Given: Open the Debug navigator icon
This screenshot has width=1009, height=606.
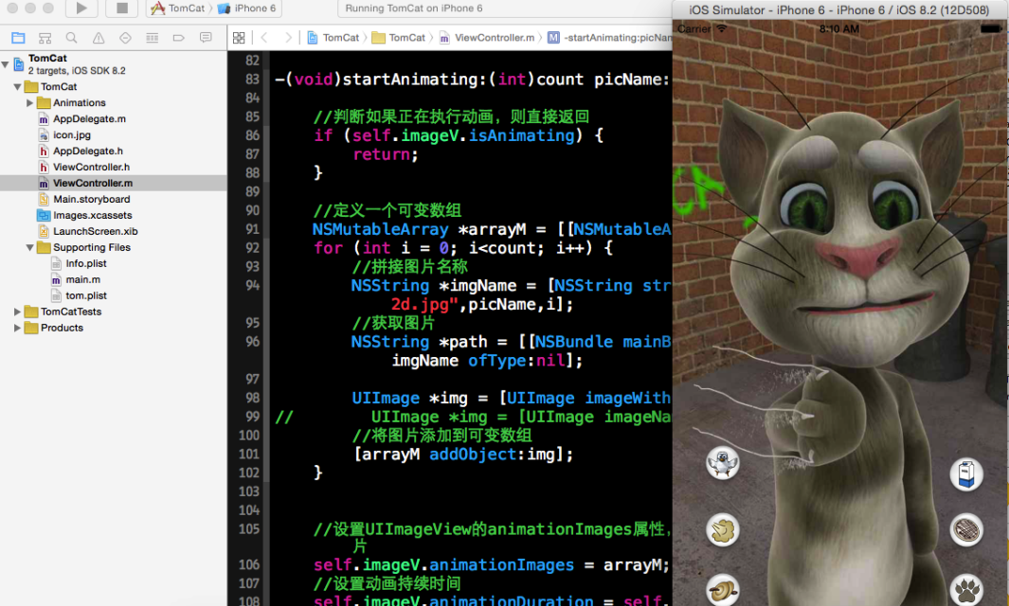Looking at the screenshot, I should [x=152, y=38].
